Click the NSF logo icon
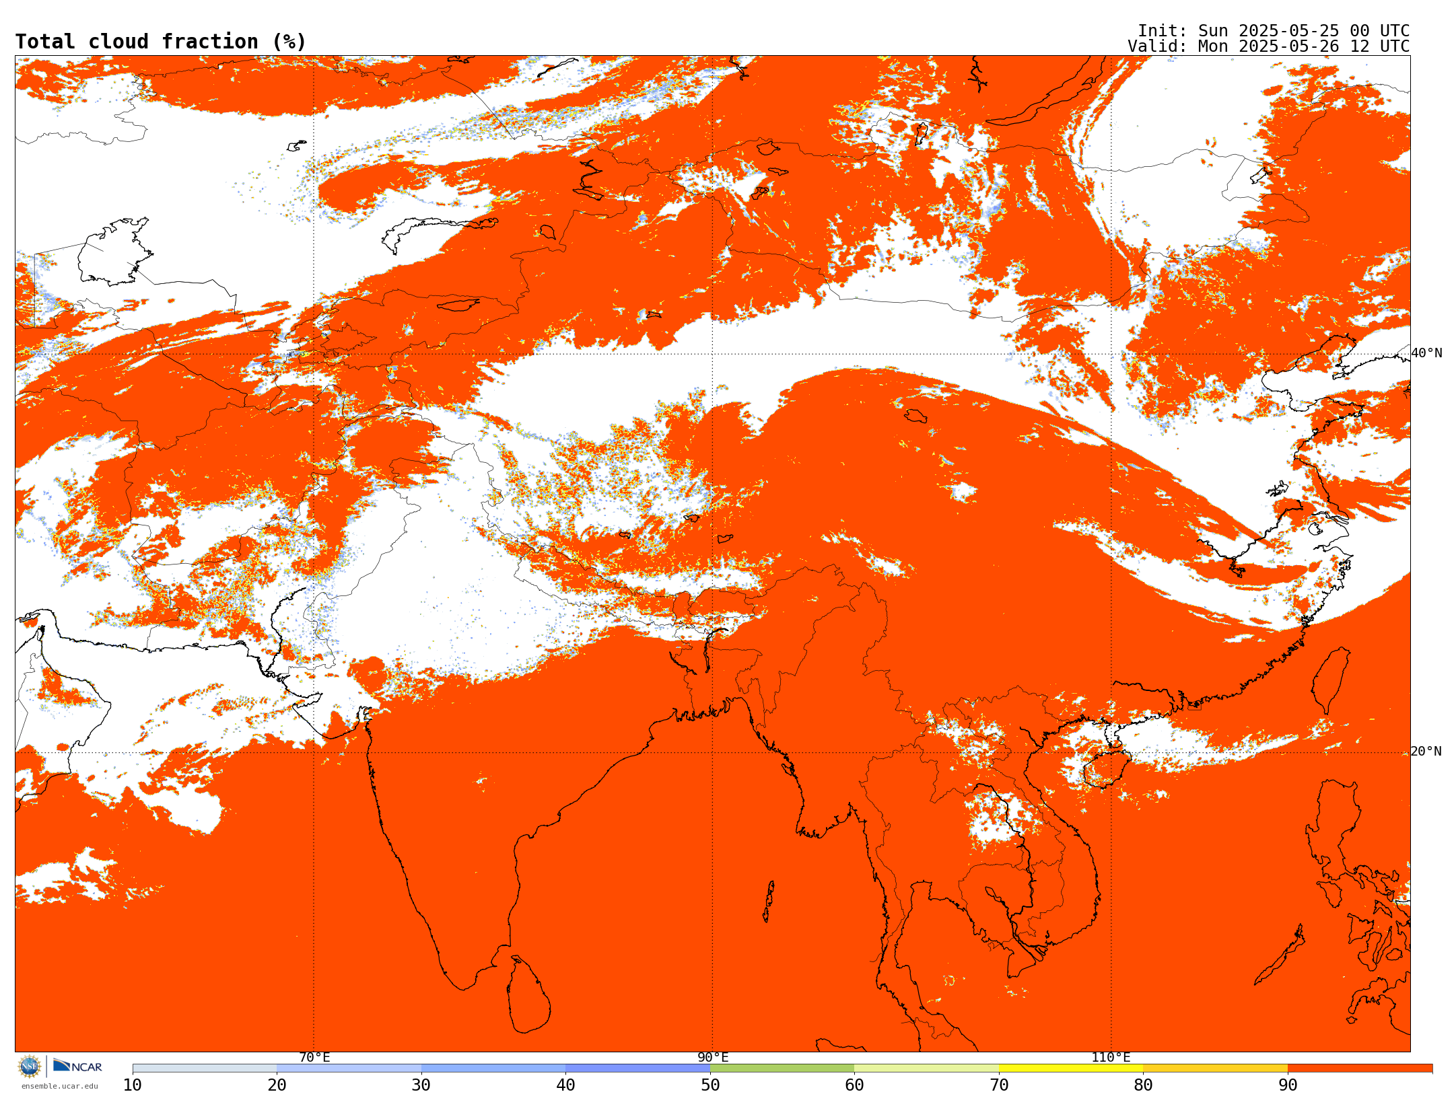 click(30, 1066)
